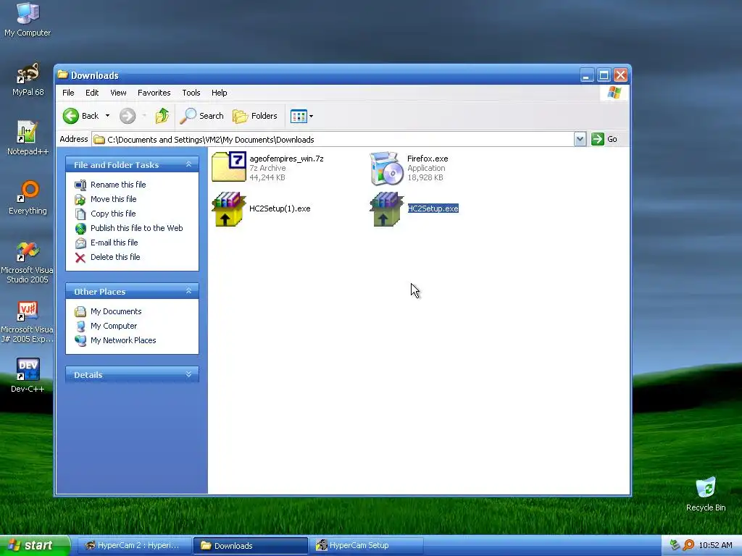Open My Computer in Other Places
This screenshot has height=556, width=742.
[114, 326]
